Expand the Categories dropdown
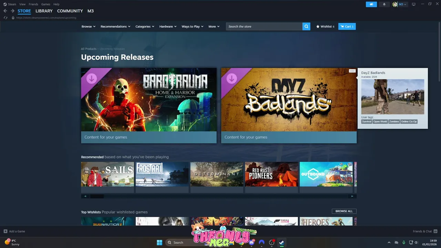Image resolution: width=441 pixels, height=248 pixels. coord(145,27)
